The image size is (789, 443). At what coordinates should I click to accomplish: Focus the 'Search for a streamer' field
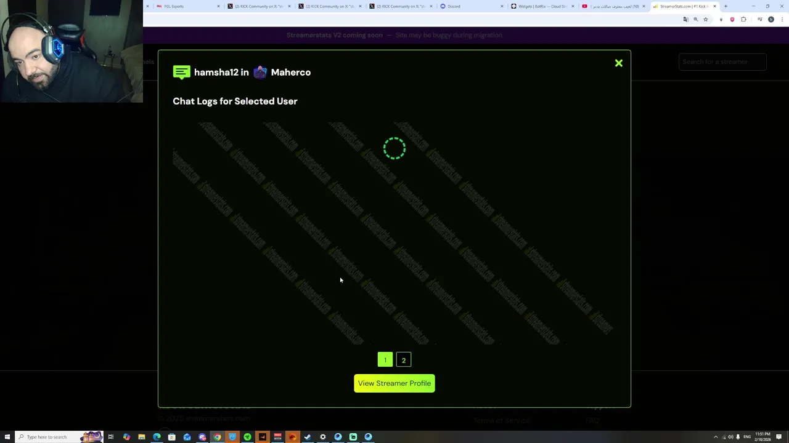(722, 62)
